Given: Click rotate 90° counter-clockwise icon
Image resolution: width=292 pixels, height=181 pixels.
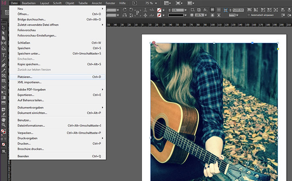Looking at the screenshot, I should [x=131, y=10].
